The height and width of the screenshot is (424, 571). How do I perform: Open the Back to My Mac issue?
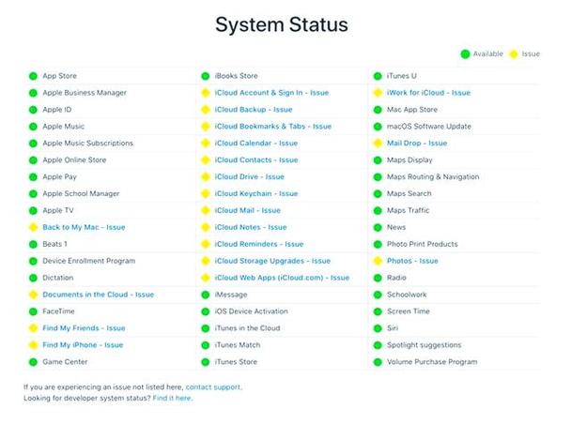point(84,227)
